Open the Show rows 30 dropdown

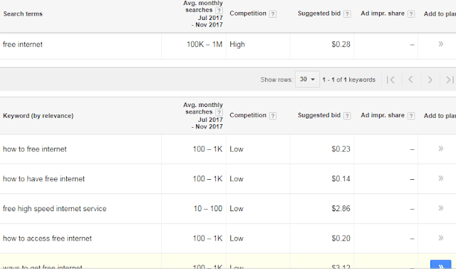coord(307,79)
